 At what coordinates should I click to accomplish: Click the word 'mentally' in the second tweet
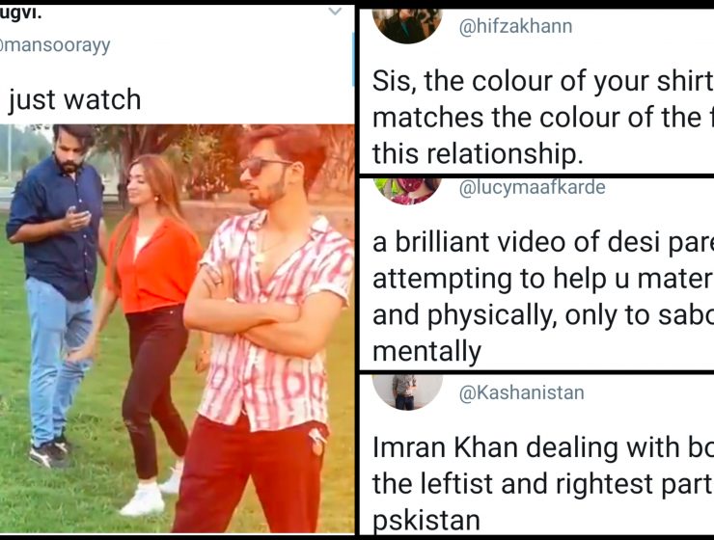[426, 351]
